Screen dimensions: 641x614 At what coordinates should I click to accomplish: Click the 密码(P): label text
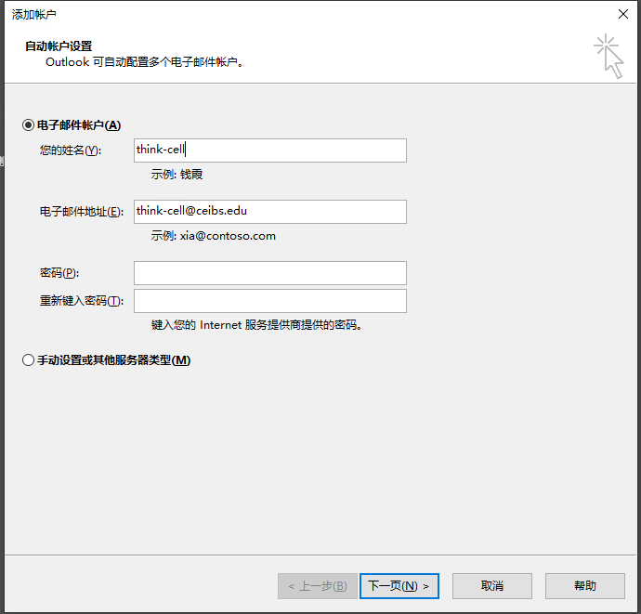59,273
